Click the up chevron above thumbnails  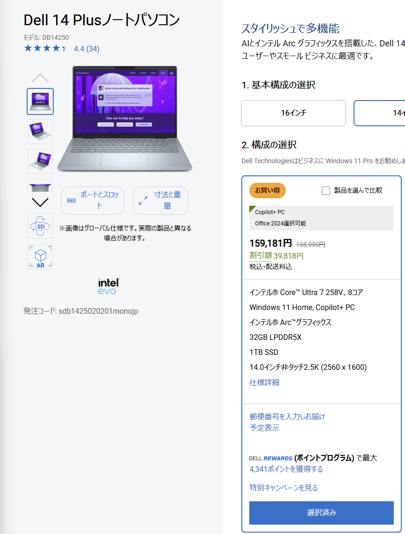tap(40, 78)
